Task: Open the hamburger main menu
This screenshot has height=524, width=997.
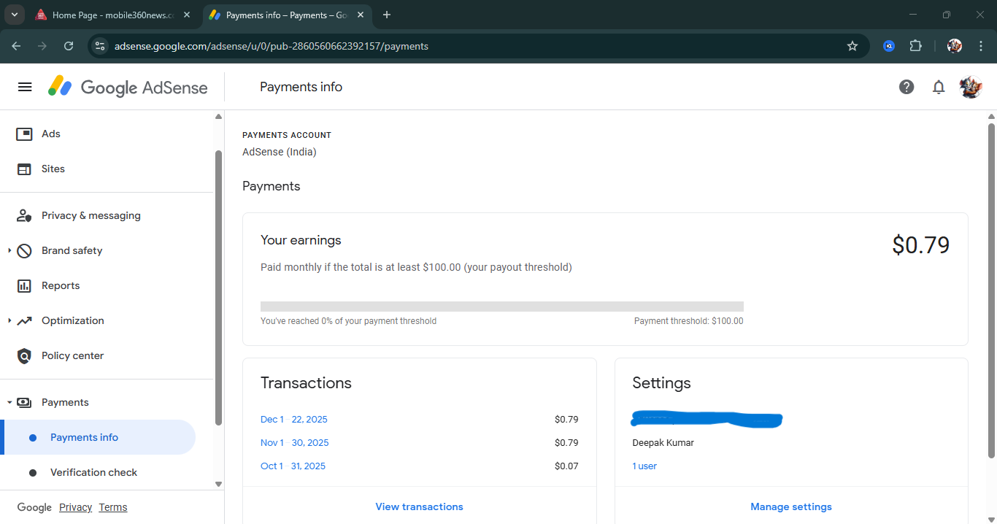Action: click(25, 87)
